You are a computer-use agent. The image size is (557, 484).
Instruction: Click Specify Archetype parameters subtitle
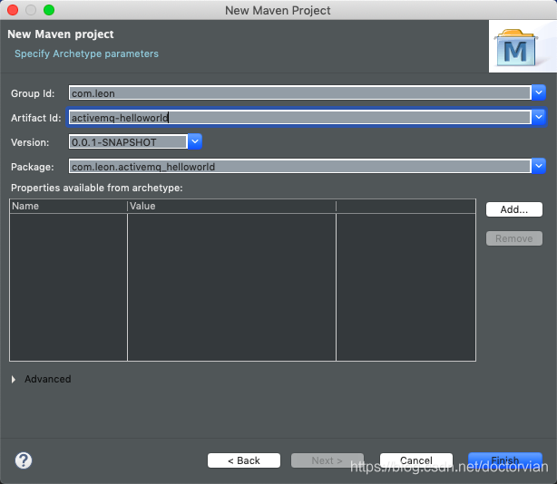pyautogui.click(x=86, y=53)
